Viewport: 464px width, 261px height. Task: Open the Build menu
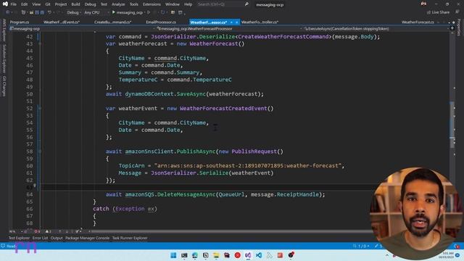click(75, 4)
